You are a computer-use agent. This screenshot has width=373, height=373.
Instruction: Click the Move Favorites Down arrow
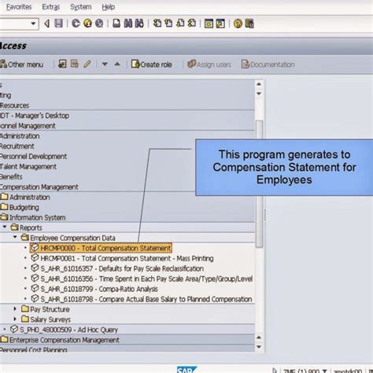point(105,65)
